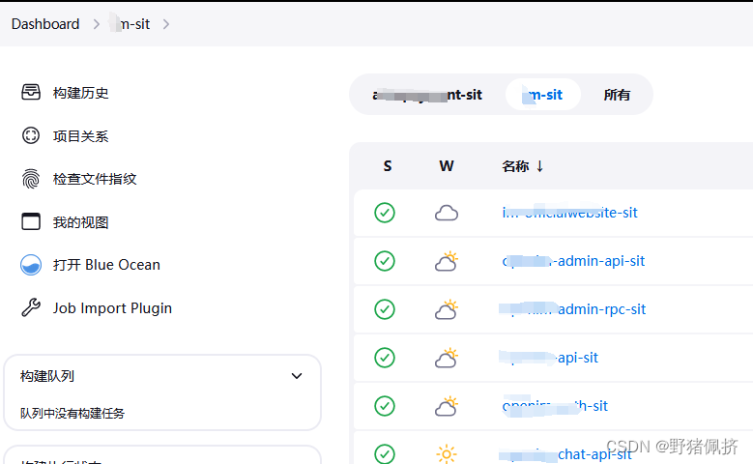The image size is (753, 464).
Task: Open 打开 Blue Ocean link
Action: click(x=106, y=265)
